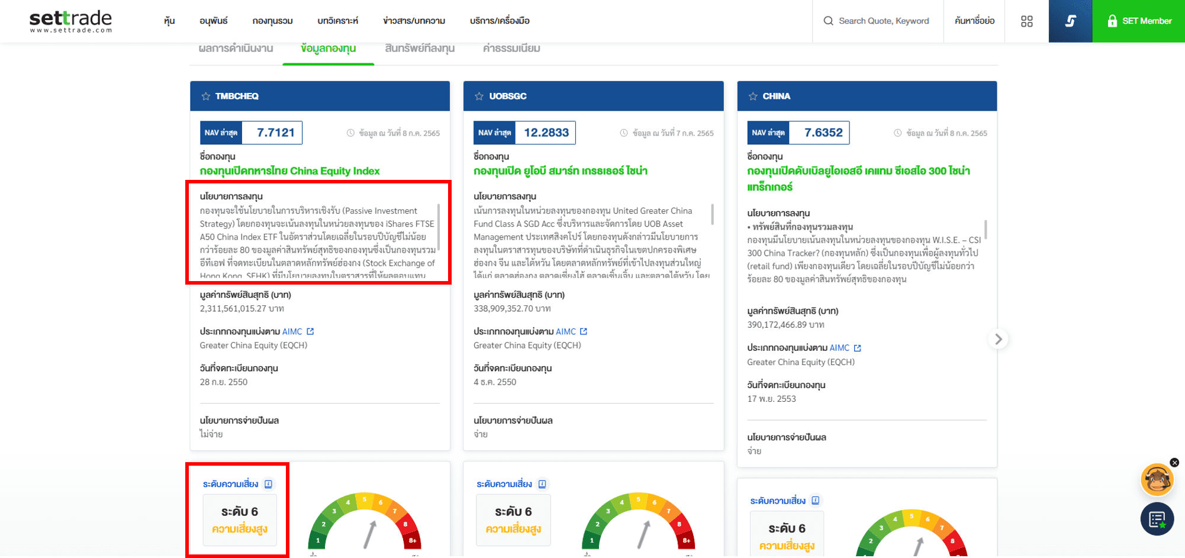
Task: Click the SET Member login button
Action: [x=1138, y=21]
